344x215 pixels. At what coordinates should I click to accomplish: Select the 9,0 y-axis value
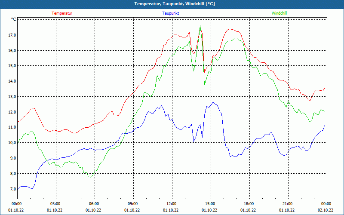[x=13, y=158]
